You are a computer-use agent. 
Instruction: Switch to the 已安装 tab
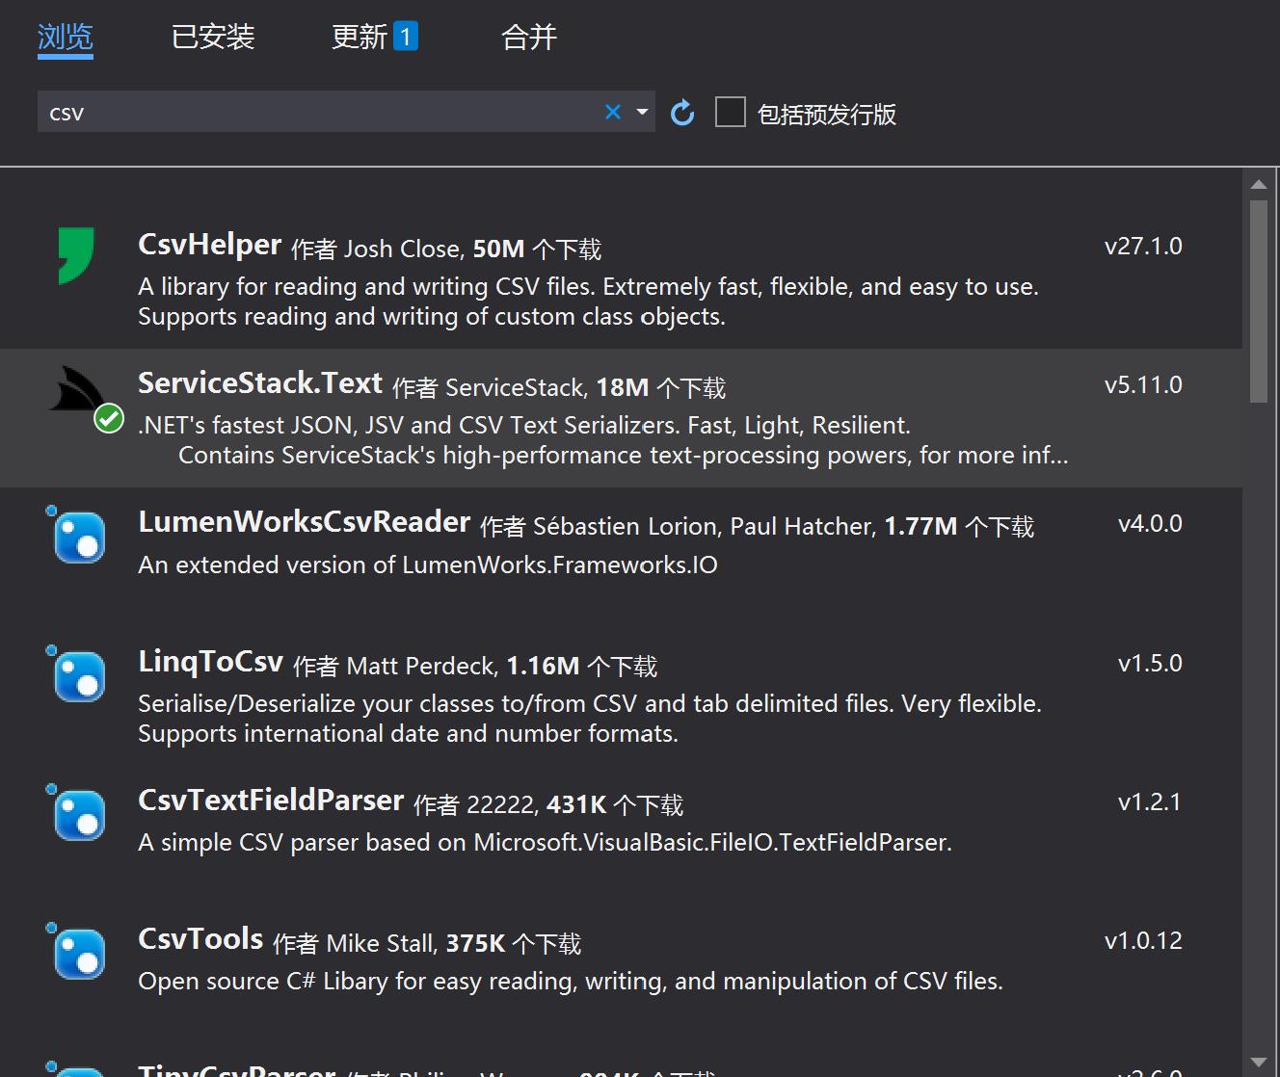point(213,38)
